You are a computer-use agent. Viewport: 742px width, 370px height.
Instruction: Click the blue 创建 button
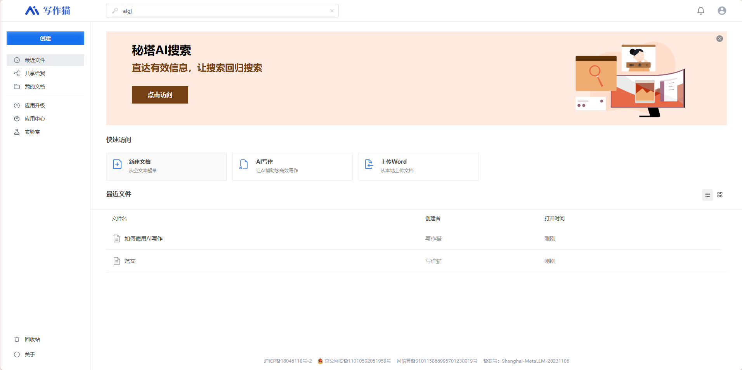45,38
